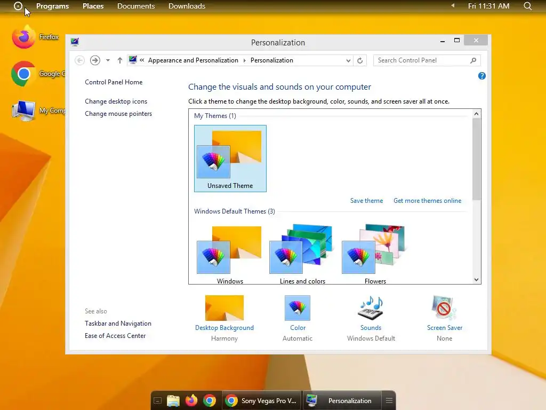Viewport: 546px width, 410px height.
Task: Go up one level with the up arrow
Action: tap(120, 60)
